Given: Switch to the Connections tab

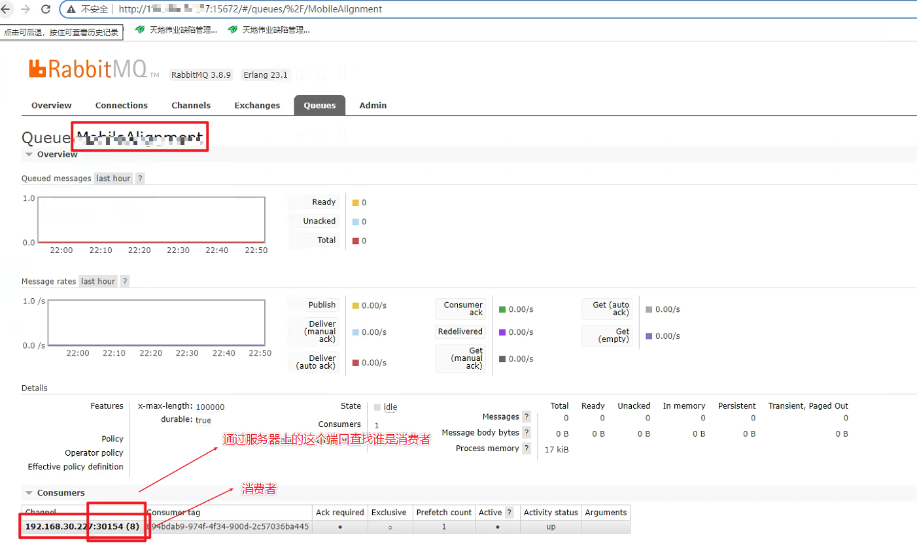Looking at the screenshot, I should pyautogui.click(x=122, y=105).
